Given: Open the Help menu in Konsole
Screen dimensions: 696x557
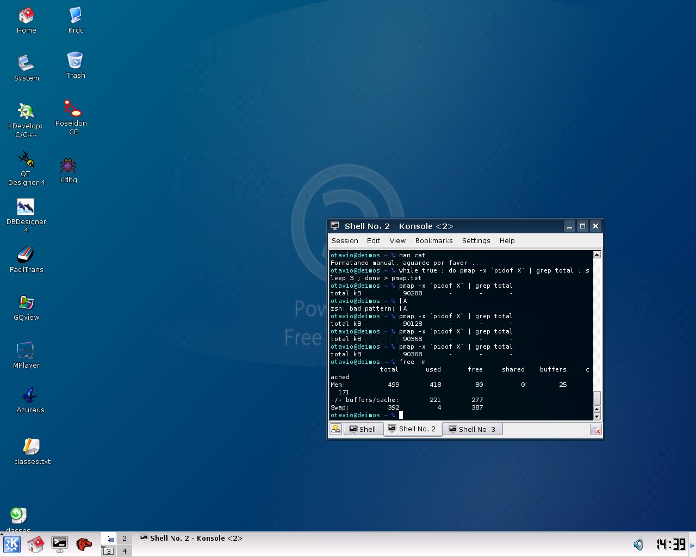Looking at the screenshot, I should tap(507, 240).
